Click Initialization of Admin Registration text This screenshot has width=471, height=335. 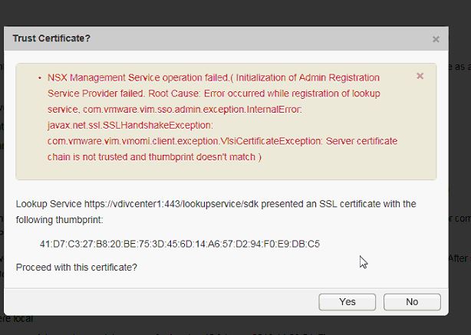click(x=308, y=77)
